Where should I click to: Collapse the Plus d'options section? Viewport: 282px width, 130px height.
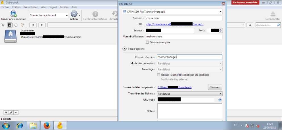[124, 49]
